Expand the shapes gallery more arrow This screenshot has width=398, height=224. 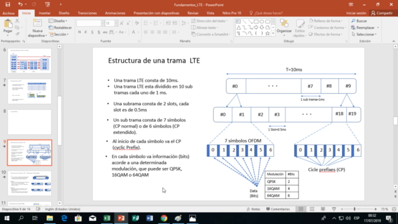(x=273, y=33)
